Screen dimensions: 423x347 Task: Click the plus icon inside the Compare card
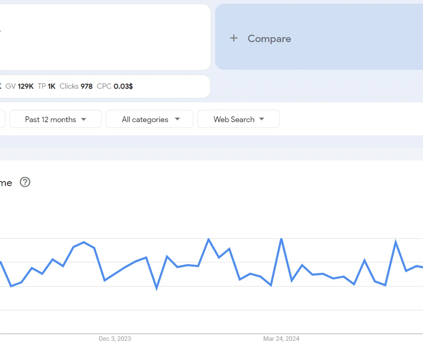(233, 38)
